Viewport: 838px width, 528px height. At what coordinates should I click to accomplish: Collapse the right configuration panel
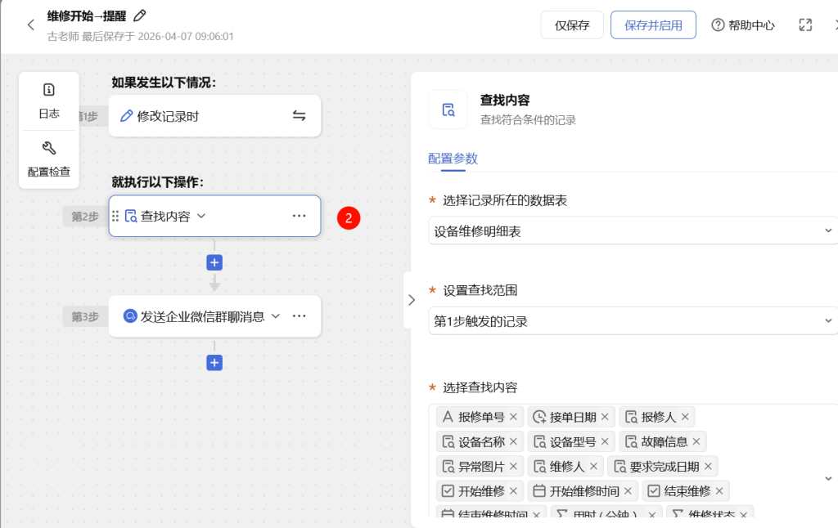[411, 300]
